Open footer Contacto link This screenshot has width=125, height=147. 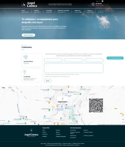click(x=45, y=136)
